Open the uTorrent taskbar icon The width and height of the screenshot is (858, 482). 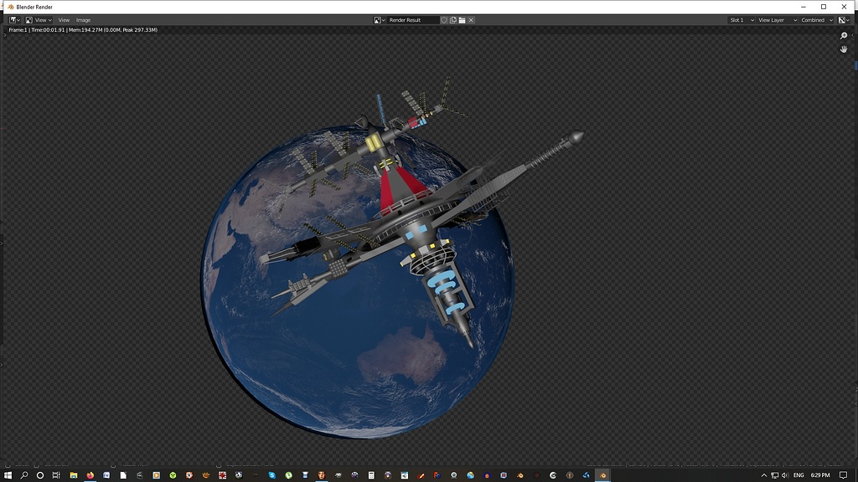288,475
